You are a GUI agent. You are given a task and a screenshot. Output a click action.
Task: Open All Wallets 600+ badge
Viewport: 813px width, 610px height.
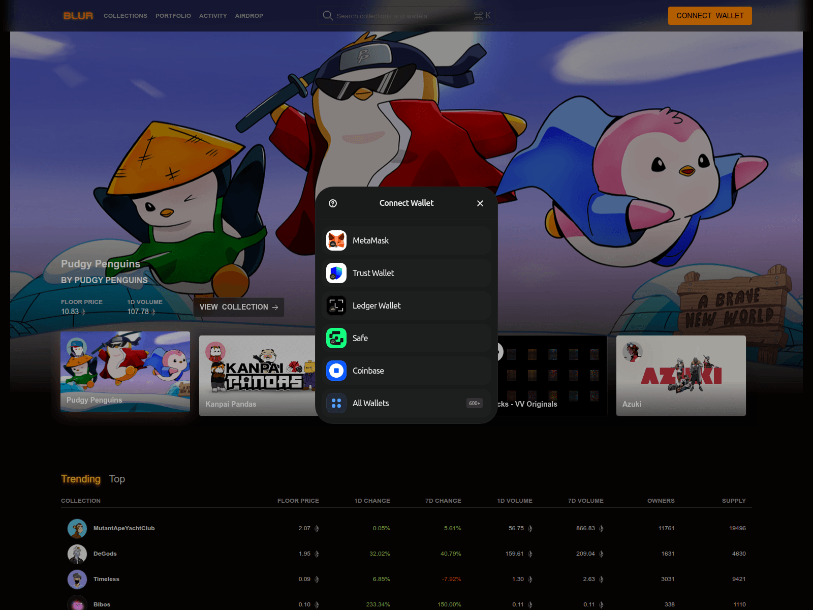tap(475, 403)
